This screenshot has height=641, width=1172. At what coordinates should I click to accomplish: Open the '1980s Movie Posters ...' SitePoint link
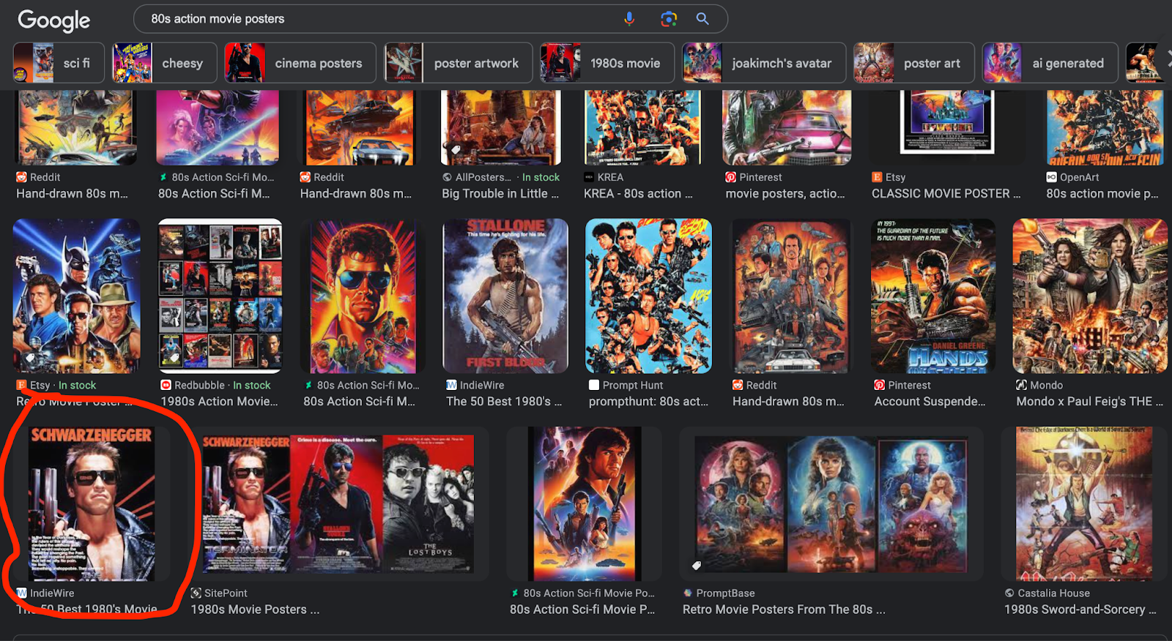(255, 610)
